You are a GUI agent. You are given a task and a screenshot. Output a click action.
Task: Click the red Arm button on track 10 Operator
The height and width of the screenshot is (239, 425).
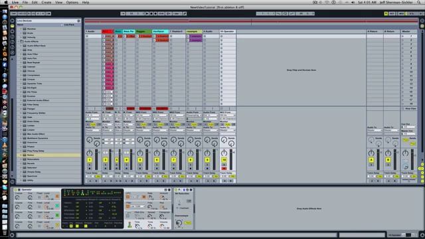[224, 168]
